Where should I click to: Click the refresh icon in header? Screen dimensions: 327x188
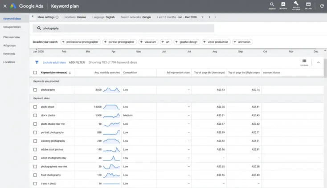322,6
